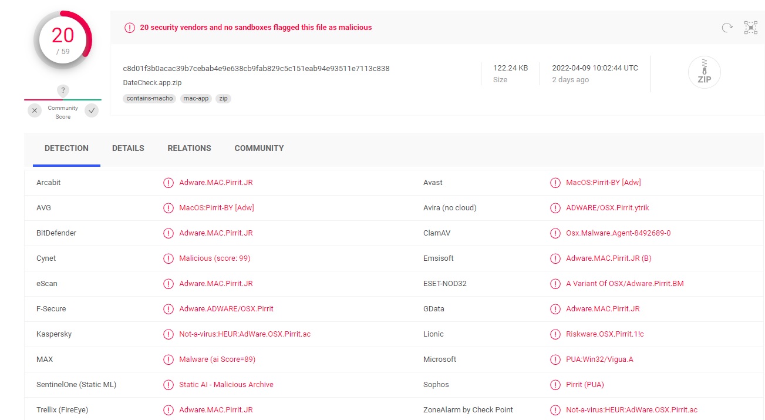The image size is (765, 420).
Task: Click the alert icon in the Arcabit row
Action: 168,183
